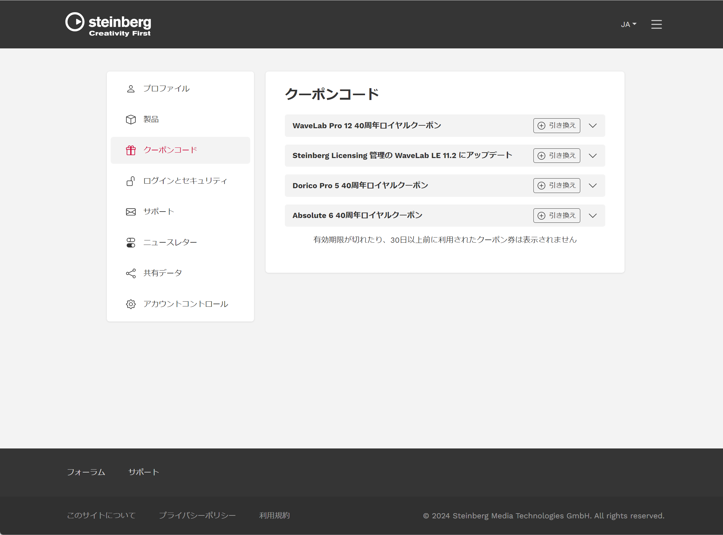
Task: Click the gear icon for account control
Action: pyautogui.click(x=131, y=304)
